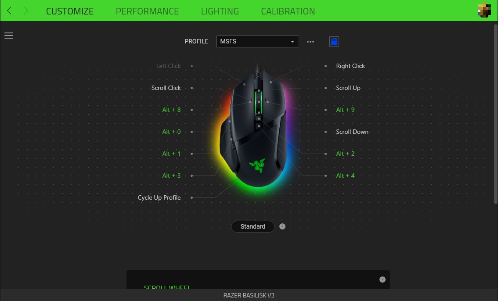Choose the Alt + 4 button mapping
The width and height of the screenshot is (498, 301).
(x=345, y=176)
